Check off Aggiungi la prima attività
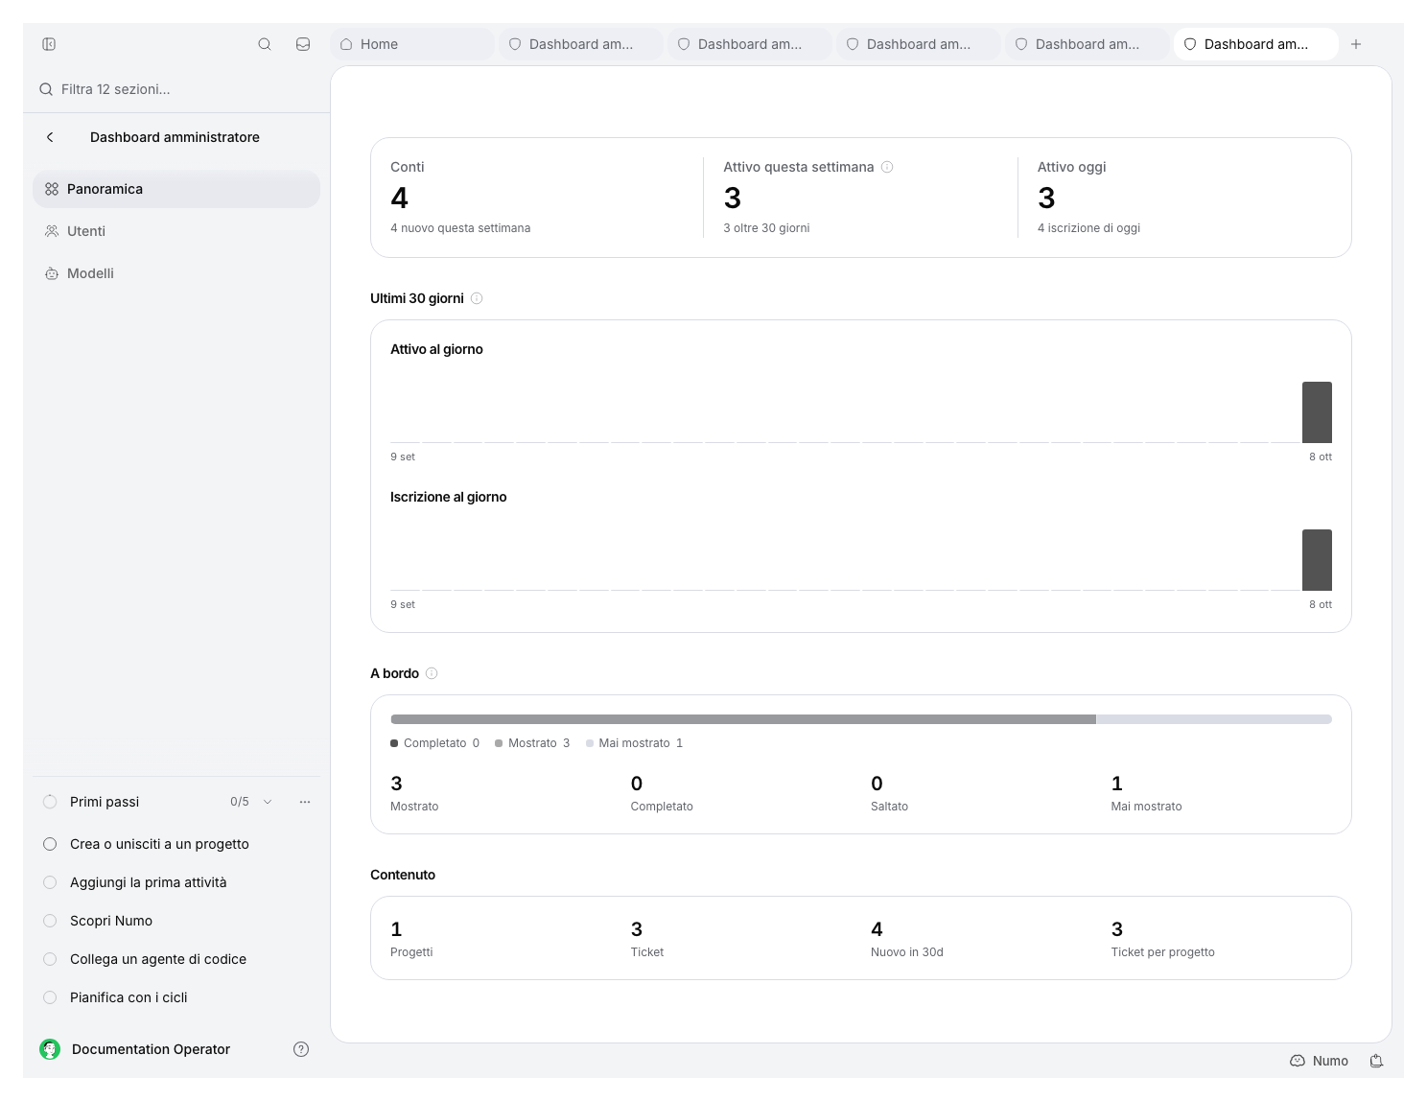The image size is (1427, 1101). click(x=50, y=882)
